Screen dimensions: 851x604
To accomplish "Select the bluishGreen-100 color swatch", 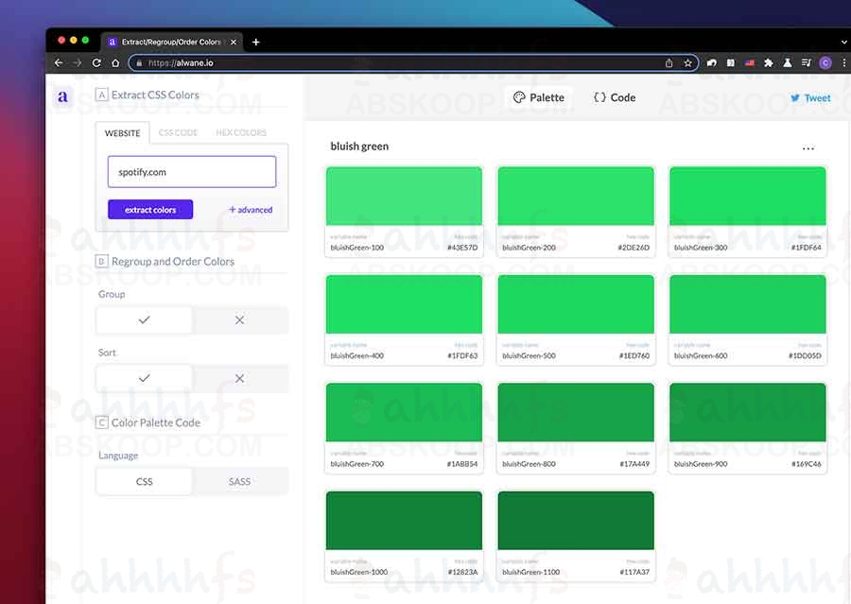I will tap(404, 197).
